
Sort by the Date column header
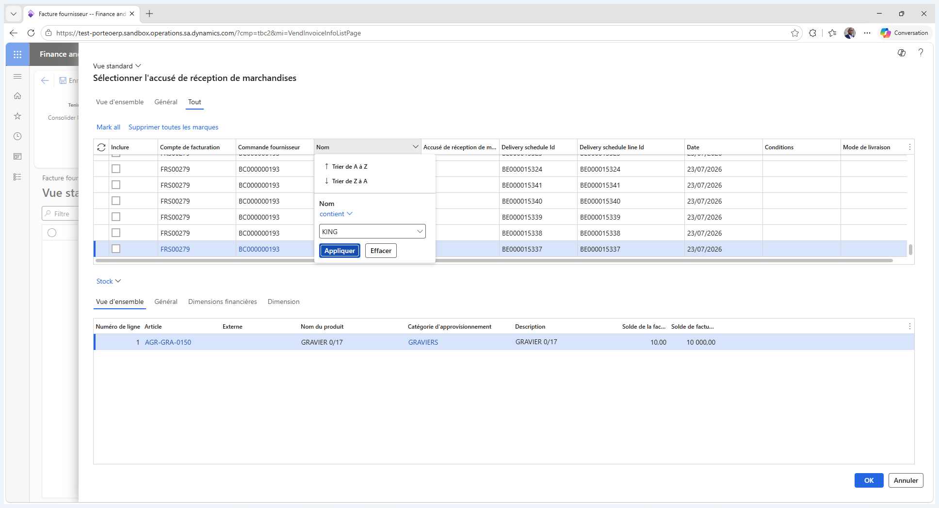click(x=693, y=147)
